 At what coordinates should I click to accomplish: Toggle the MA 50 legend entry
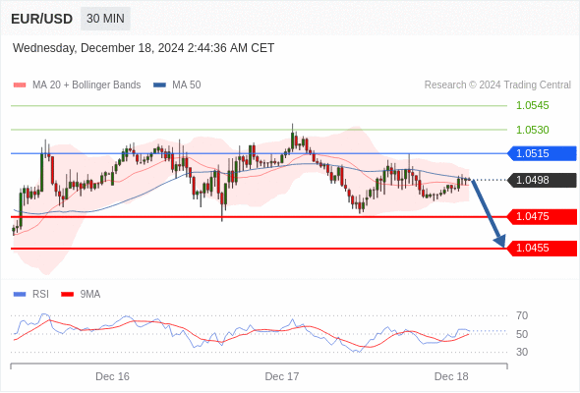click(177, 85)
